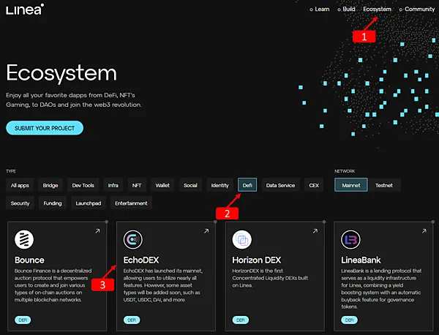Open the Community navigation menu

[417, 10]
